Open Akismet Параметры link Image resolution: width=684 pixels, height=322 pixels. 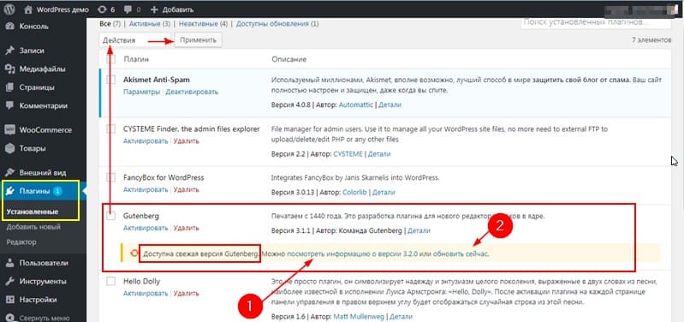tap(142, 92)
